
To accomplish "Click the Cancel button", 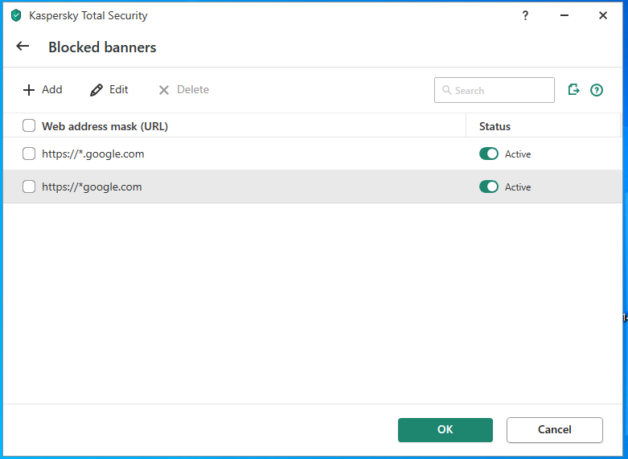I will point(554,430).
